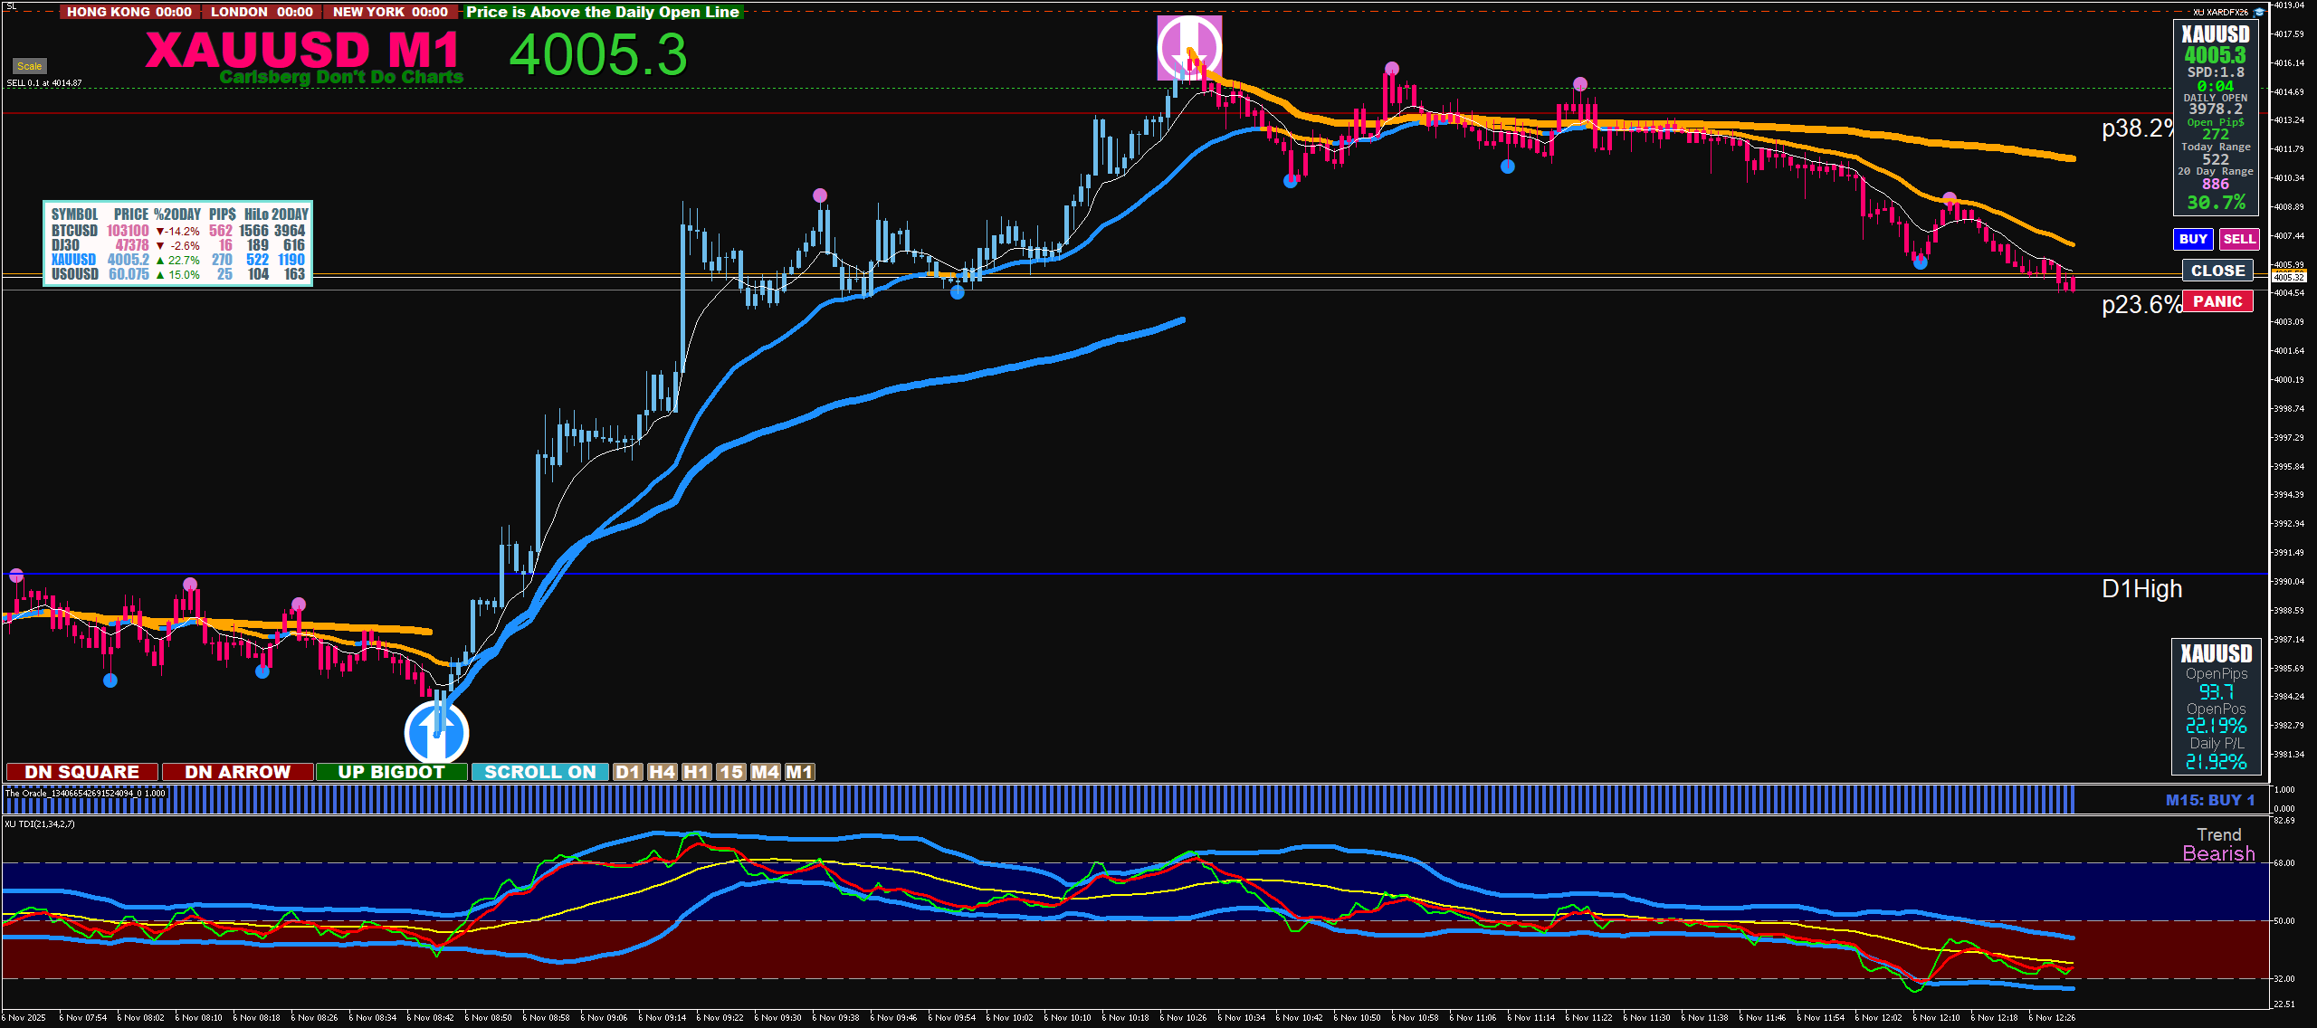2317x1028 pixels.
Task: Click the CLOSE trades button
Action: (x=2217, y=271)
